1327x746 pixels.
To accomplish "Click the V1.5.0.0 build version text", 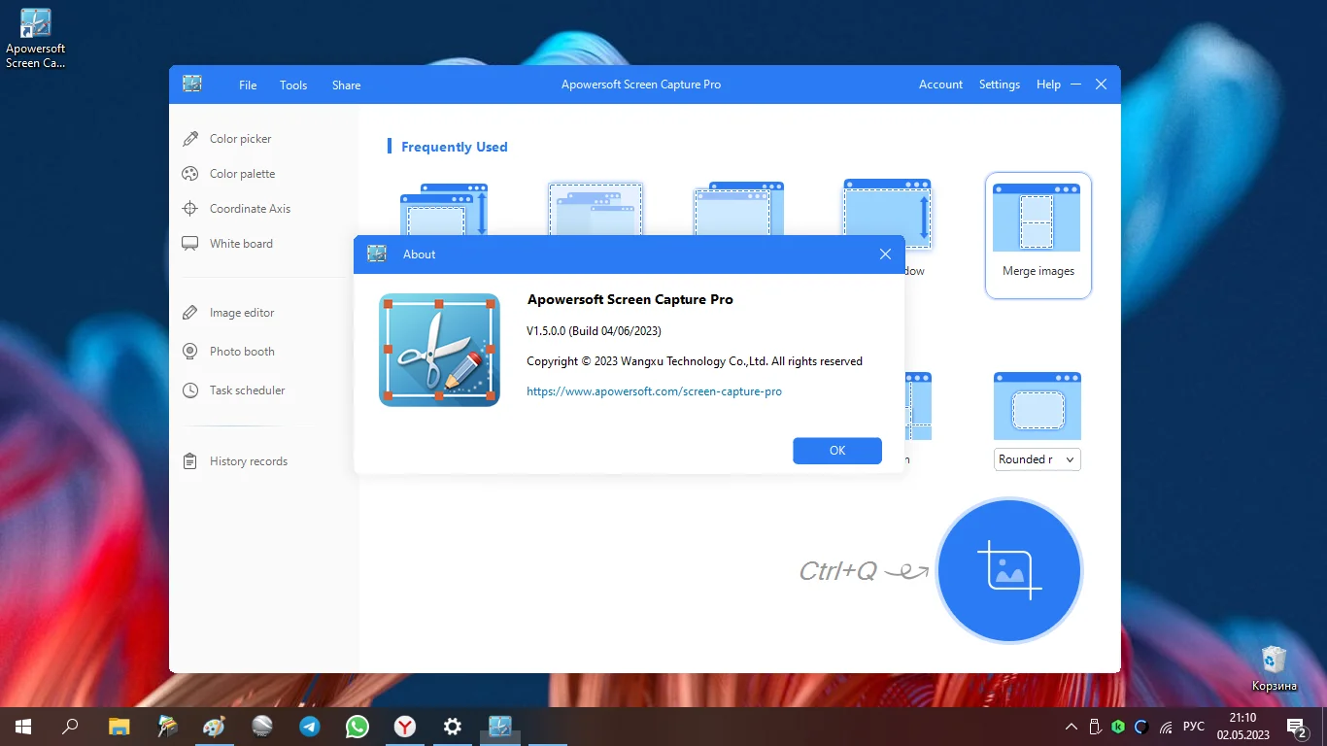I will (x=594, y=331).
